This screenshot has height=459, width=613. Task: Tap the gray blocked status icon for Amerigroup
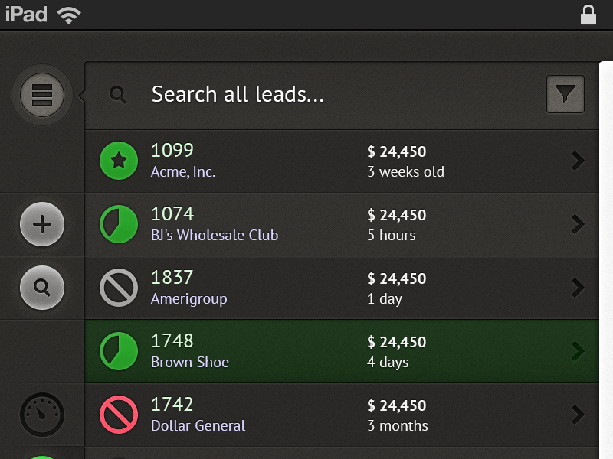click(119, 288)
